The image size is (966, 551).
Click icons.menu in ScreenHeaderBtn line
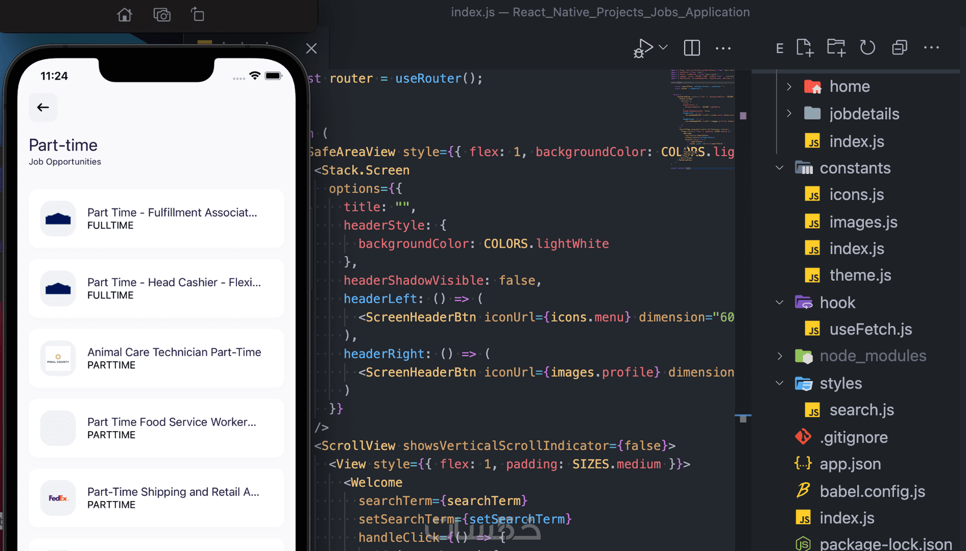587,317
